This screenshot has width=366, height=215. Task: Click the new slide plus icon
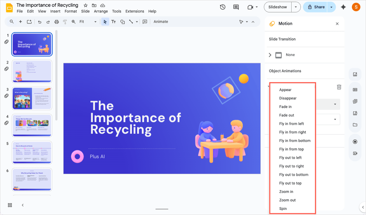[x=20, y=22]
